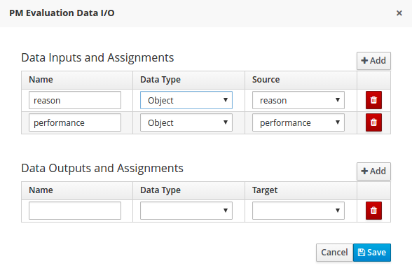
Task: Delete the performance input row
Action: tap(373, 122)
